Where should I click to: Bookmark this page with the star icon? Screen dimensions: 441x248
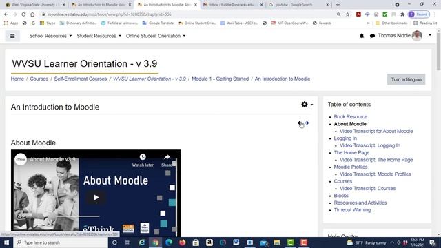tap(347, 14)
